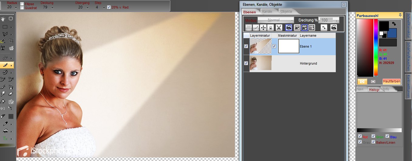This screenshot has width=412, height=161.
Task: Select the crop tool in toolbox
Action: 11,40
